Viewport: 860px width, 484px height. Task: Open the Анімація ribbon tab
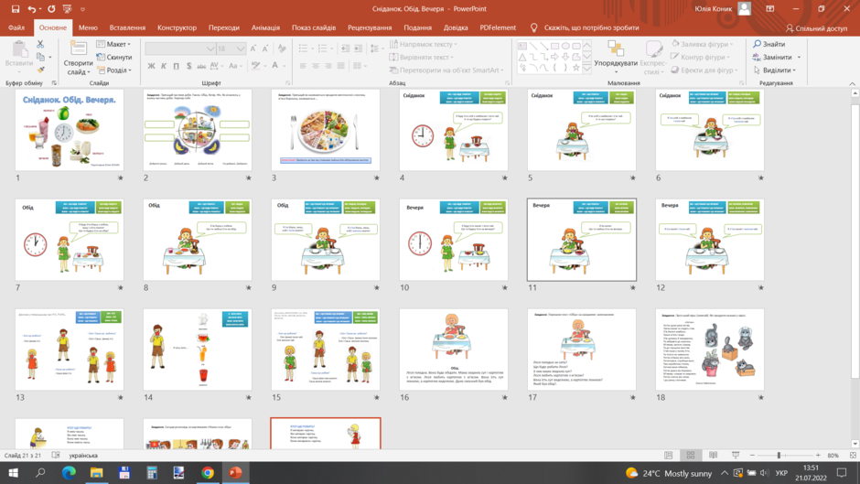pos(265,27)
